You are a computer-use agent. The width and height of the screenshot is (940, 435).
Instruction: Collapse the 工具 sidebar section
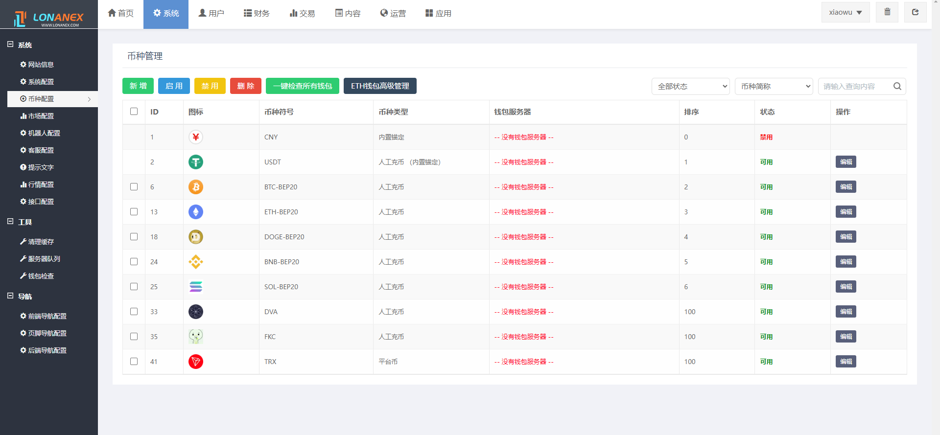coord(10,222)
